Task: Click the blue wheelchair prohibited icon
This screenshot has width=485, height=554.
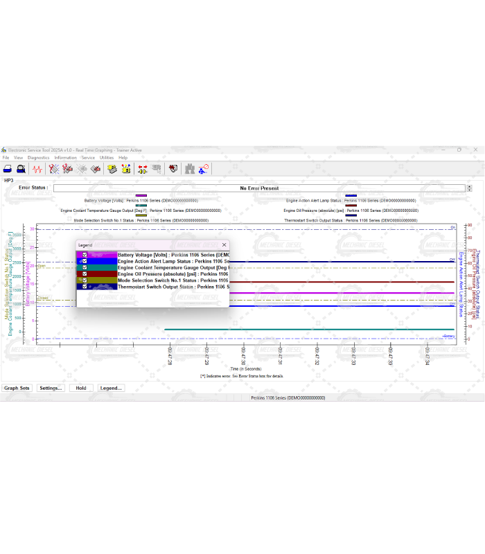Action: (x=204, y=169)
